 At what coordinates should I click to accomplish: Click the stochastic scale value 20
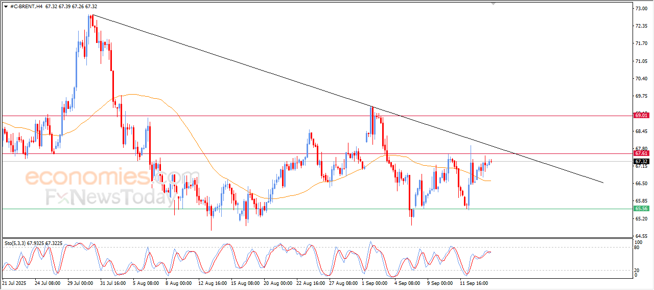(637, 270)
